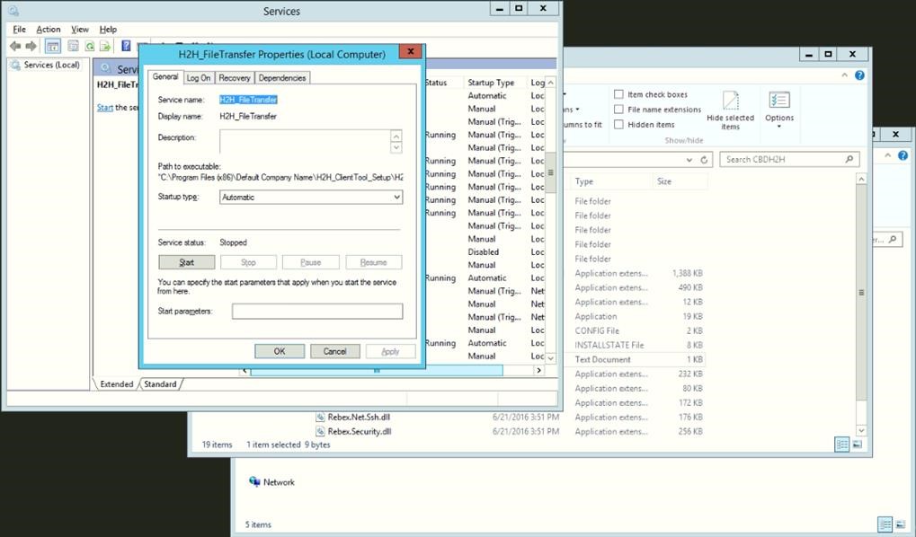Open the File menu in Services
The height and width of the screenshot is (537, 916).
(19, 29)
